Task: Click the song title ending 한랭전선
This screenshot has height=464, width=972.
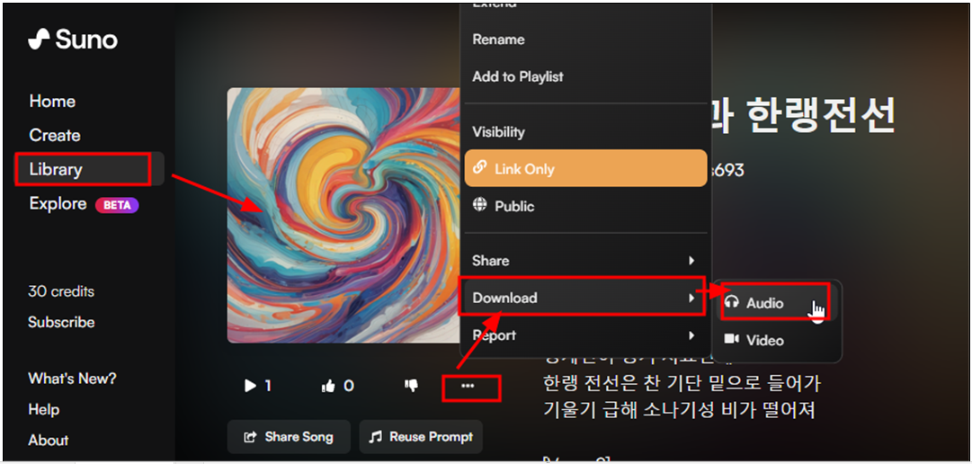Action: (804, 116)
